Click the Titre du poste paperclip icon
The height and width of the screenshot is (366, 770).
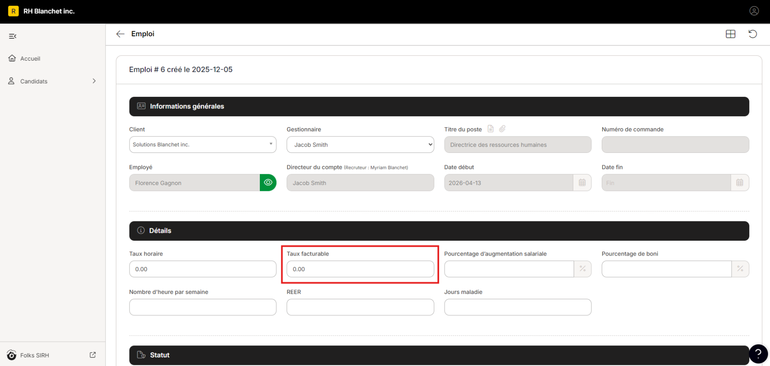[x=502, y=129]
